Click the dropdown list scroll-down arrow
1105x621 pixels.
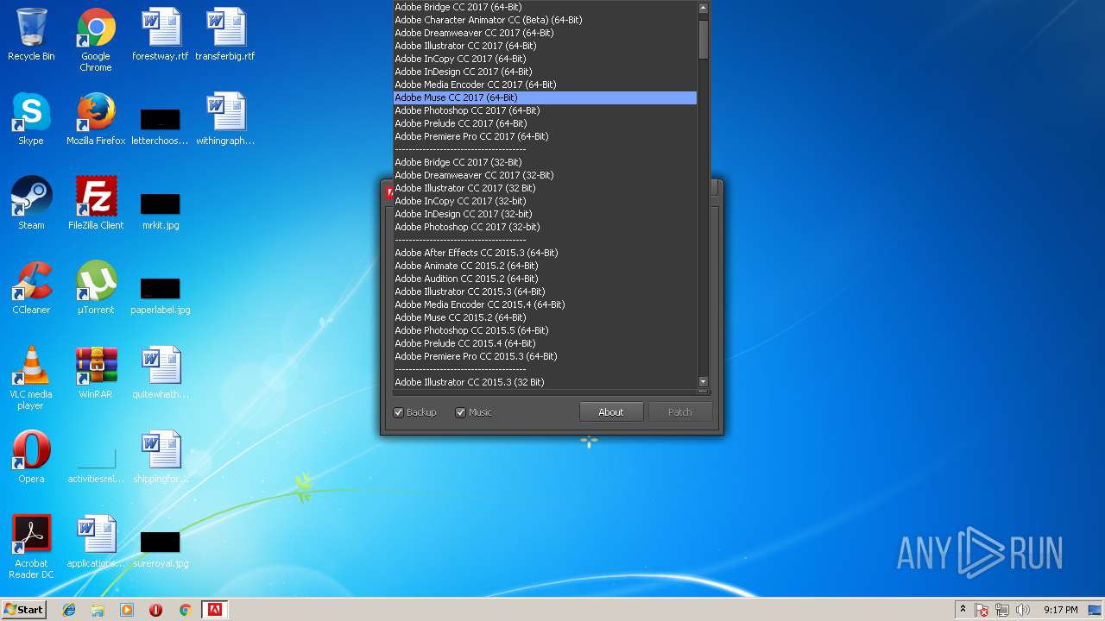click(x=703, y=381)
